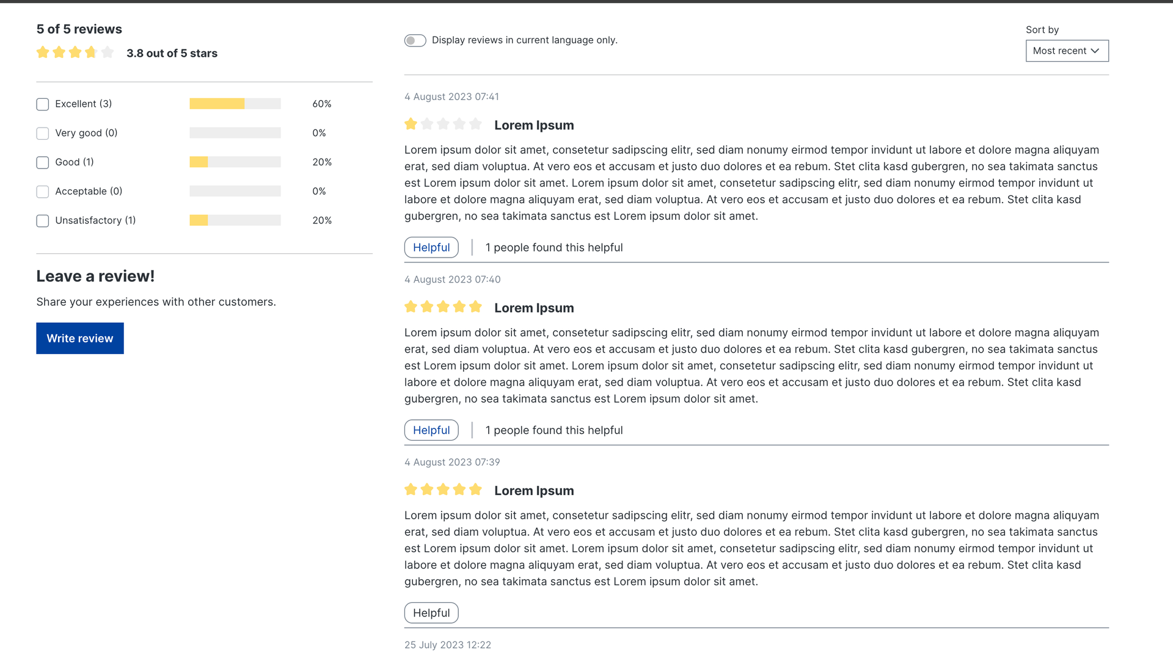Tick the Acceptable (0) checkbox
The height and width of the screenshot is (653, 1173).
click(43, 192)
